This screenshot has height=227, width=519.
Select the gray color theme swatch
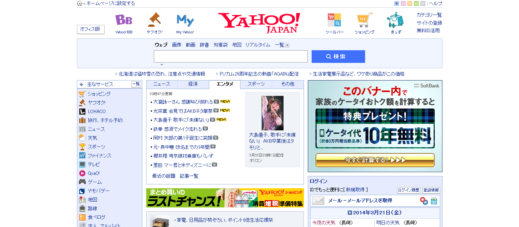[x=423, y=3]
